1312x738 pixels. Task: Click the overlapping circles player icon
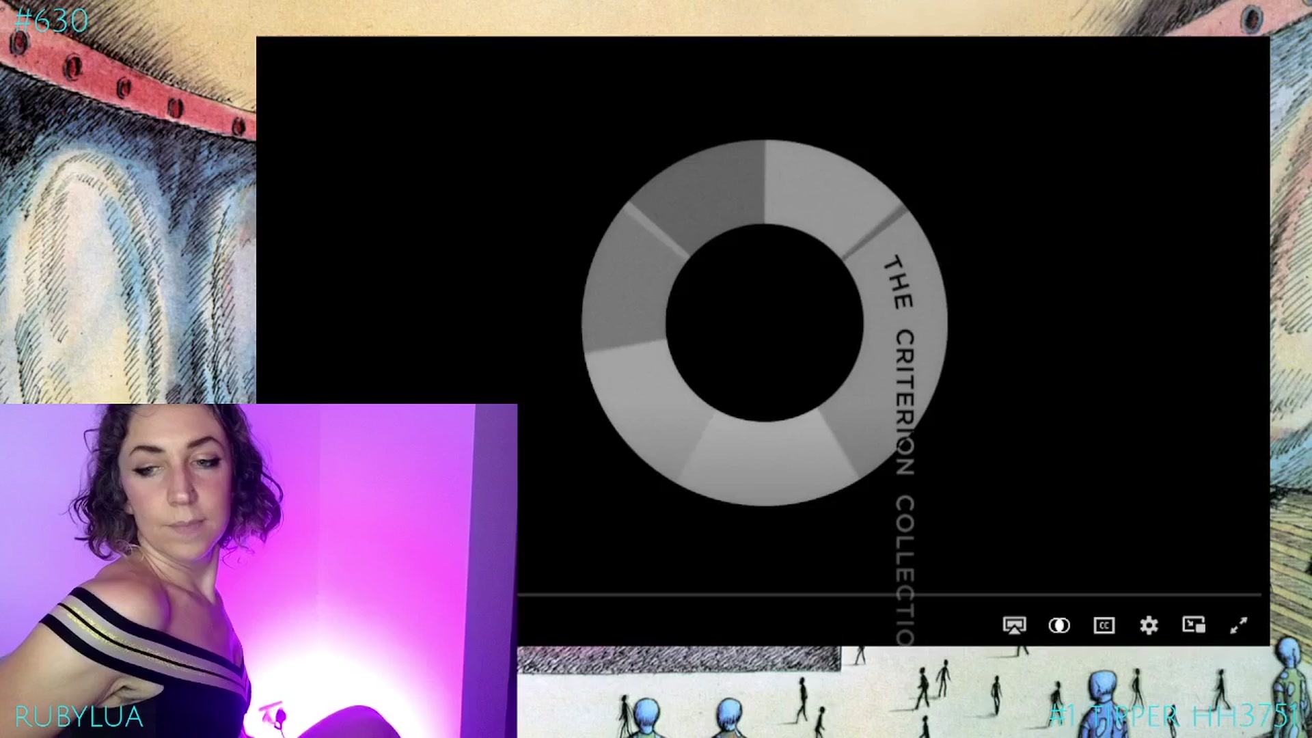point(1059,625)
